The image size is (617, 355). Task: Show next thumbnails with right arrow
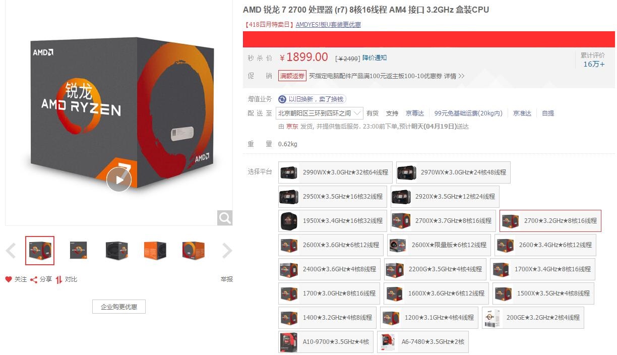coord(227,251)
